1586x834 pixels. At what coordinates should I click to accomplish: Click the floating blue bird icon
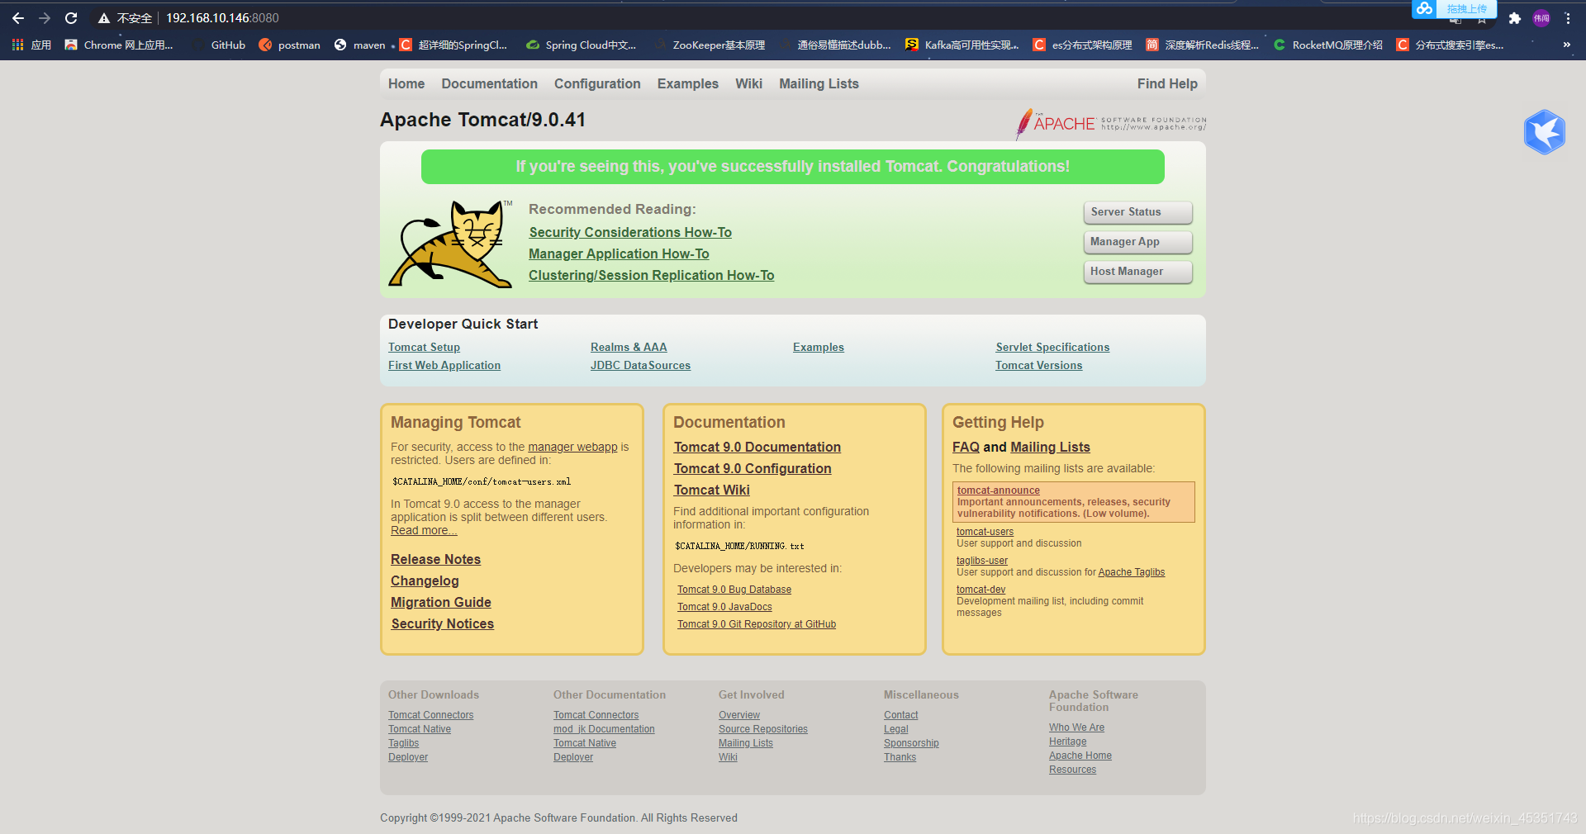(1545, 132)
